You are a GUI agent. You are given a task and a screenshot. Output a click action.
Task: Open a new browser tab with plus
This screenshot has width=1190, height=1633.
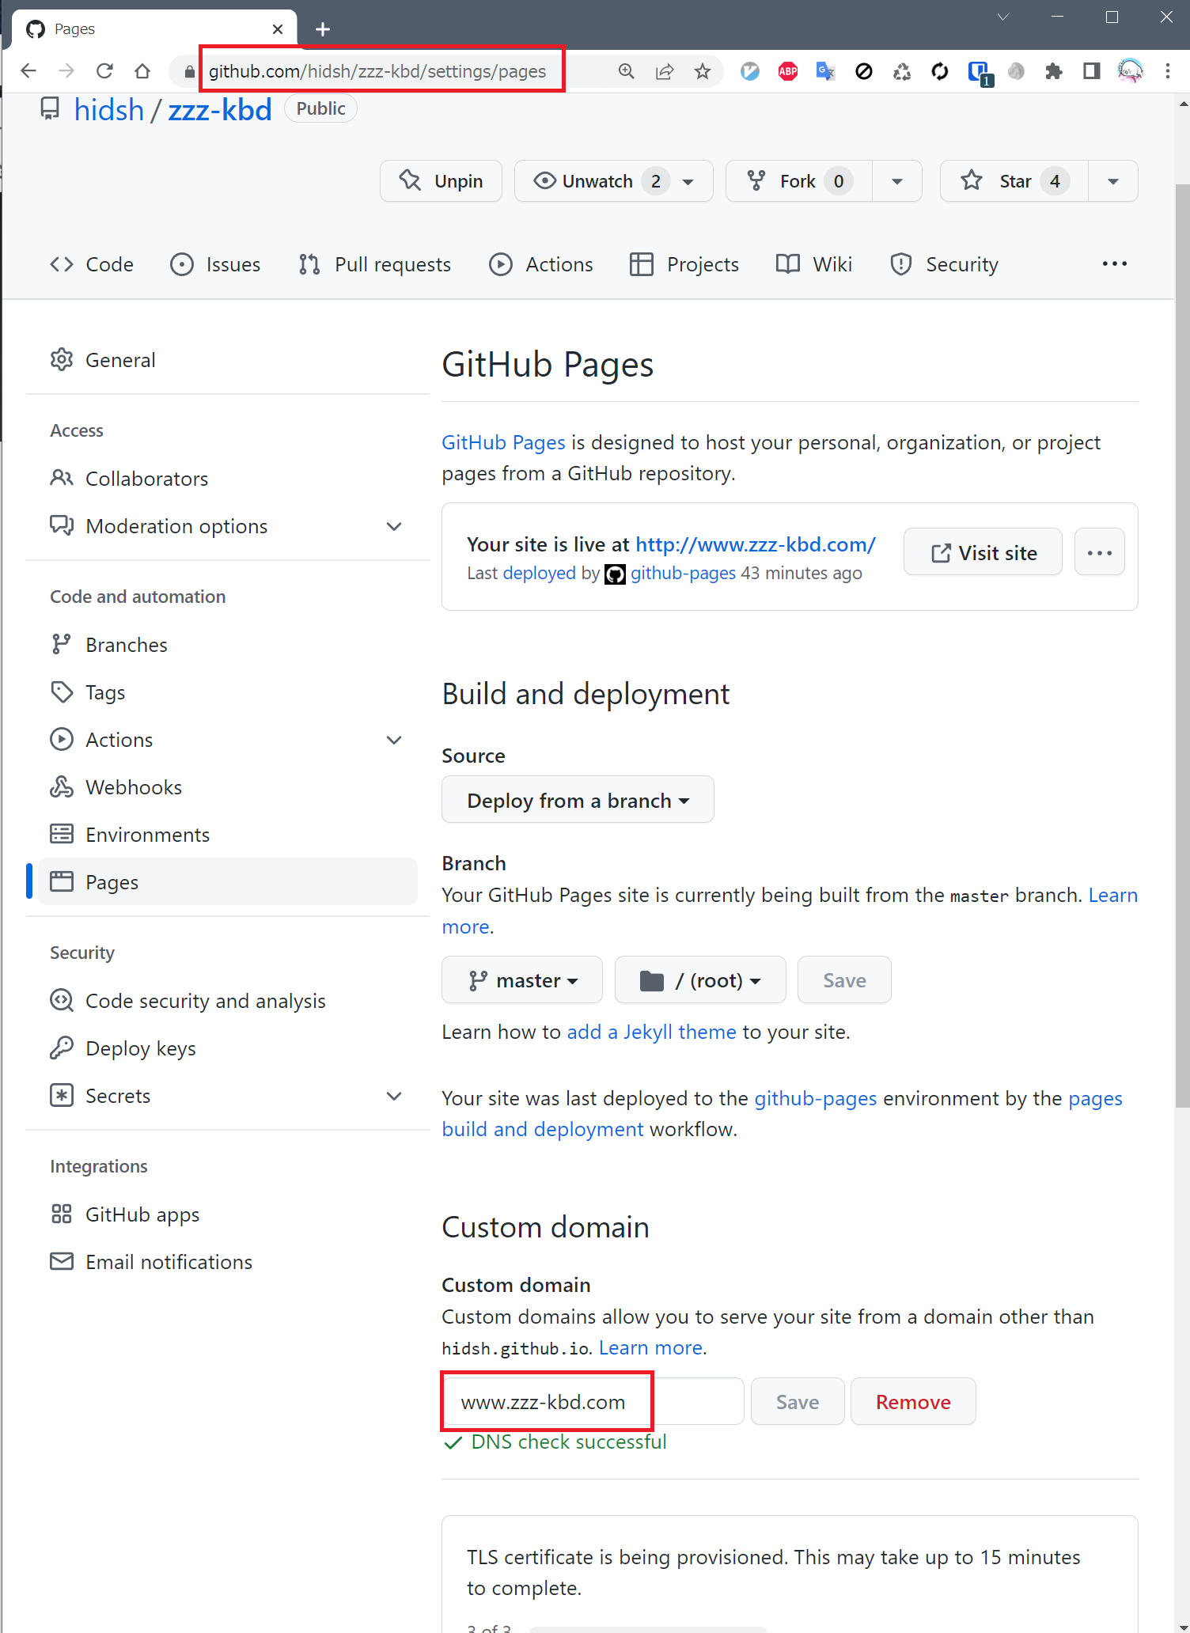323,29
